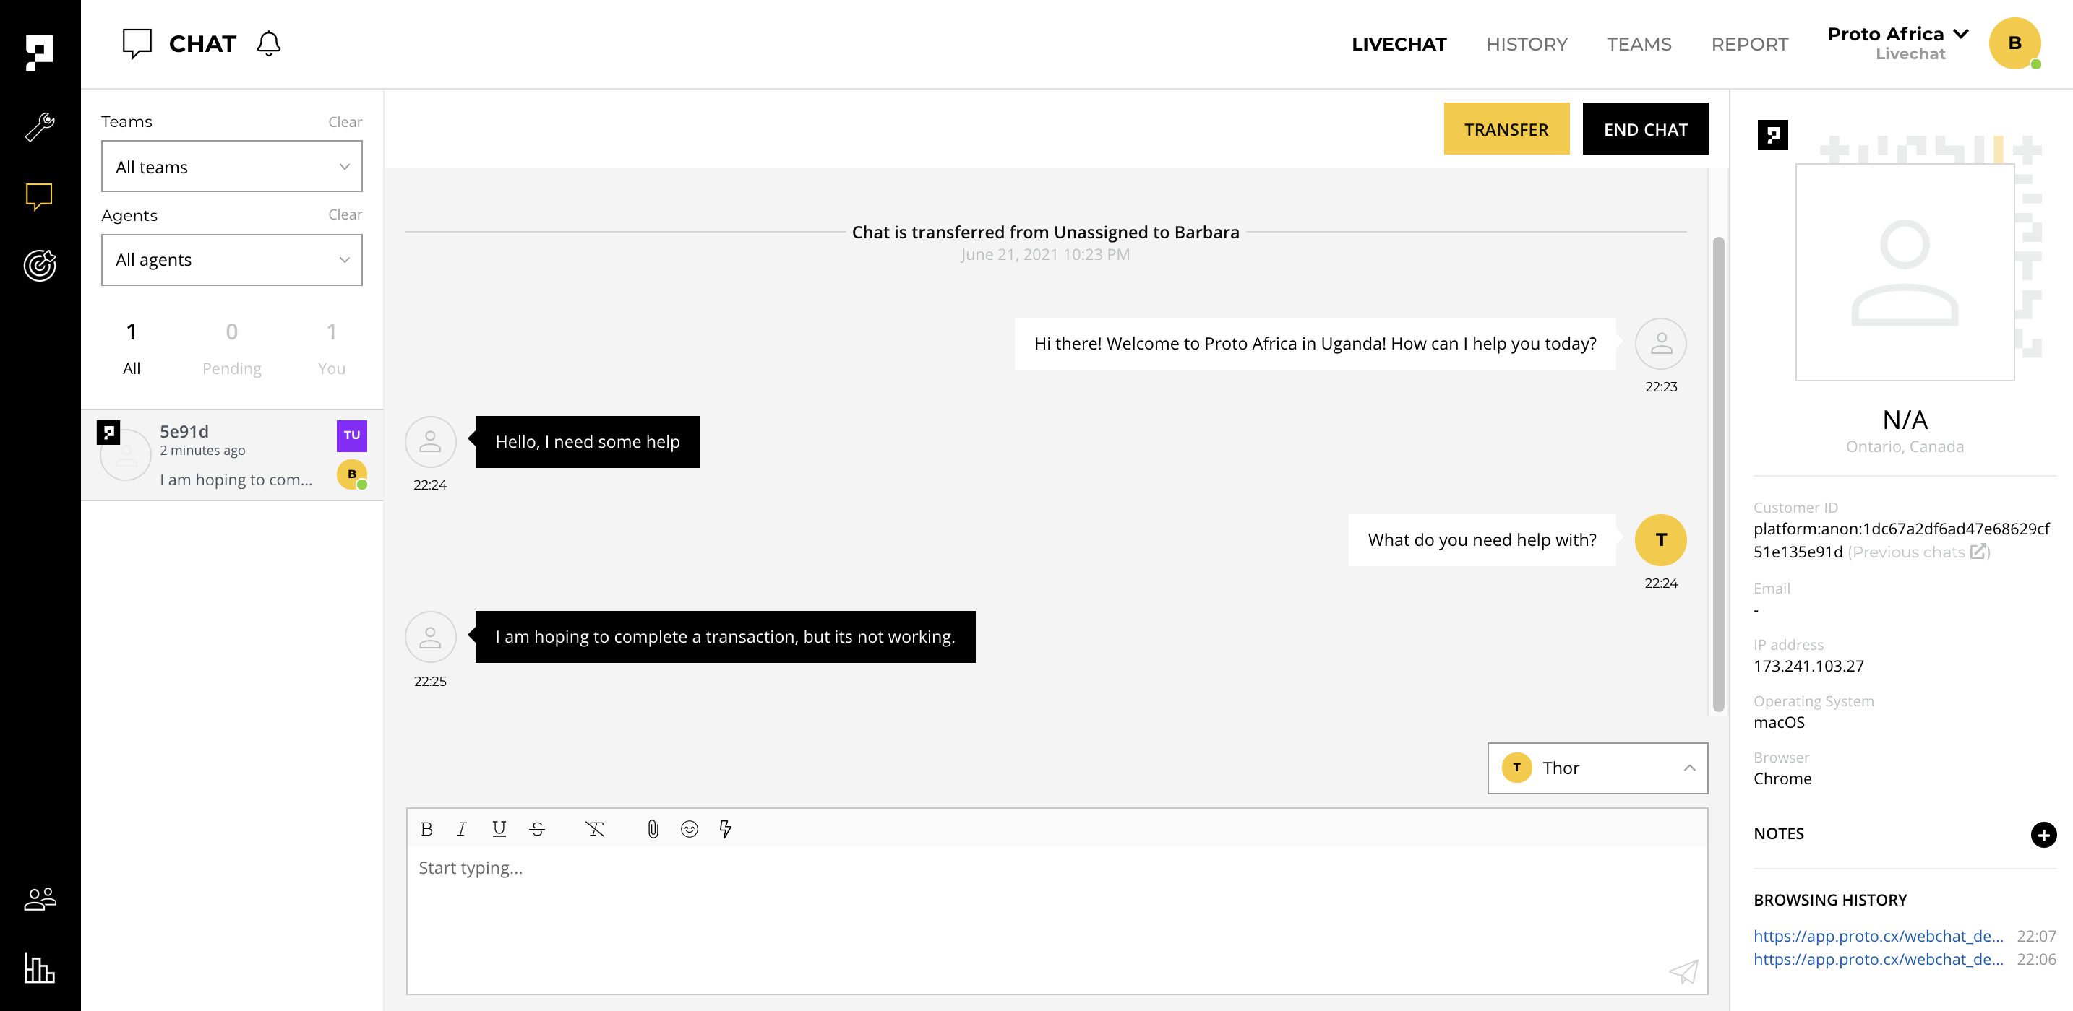Open the people/users icon in sidebar
2073x1011 pixels.
click(x=40, y=898)
